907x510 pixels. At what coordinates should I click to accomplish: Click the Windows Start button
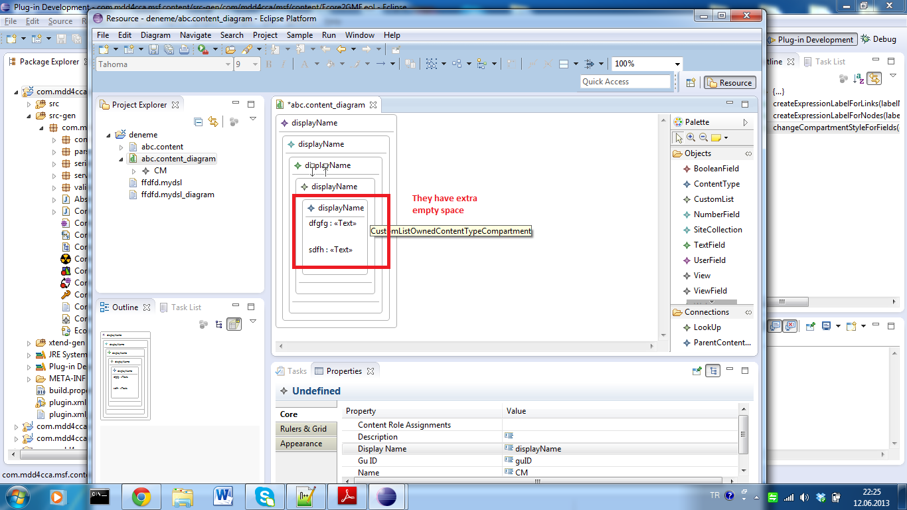tap(18, 497)
